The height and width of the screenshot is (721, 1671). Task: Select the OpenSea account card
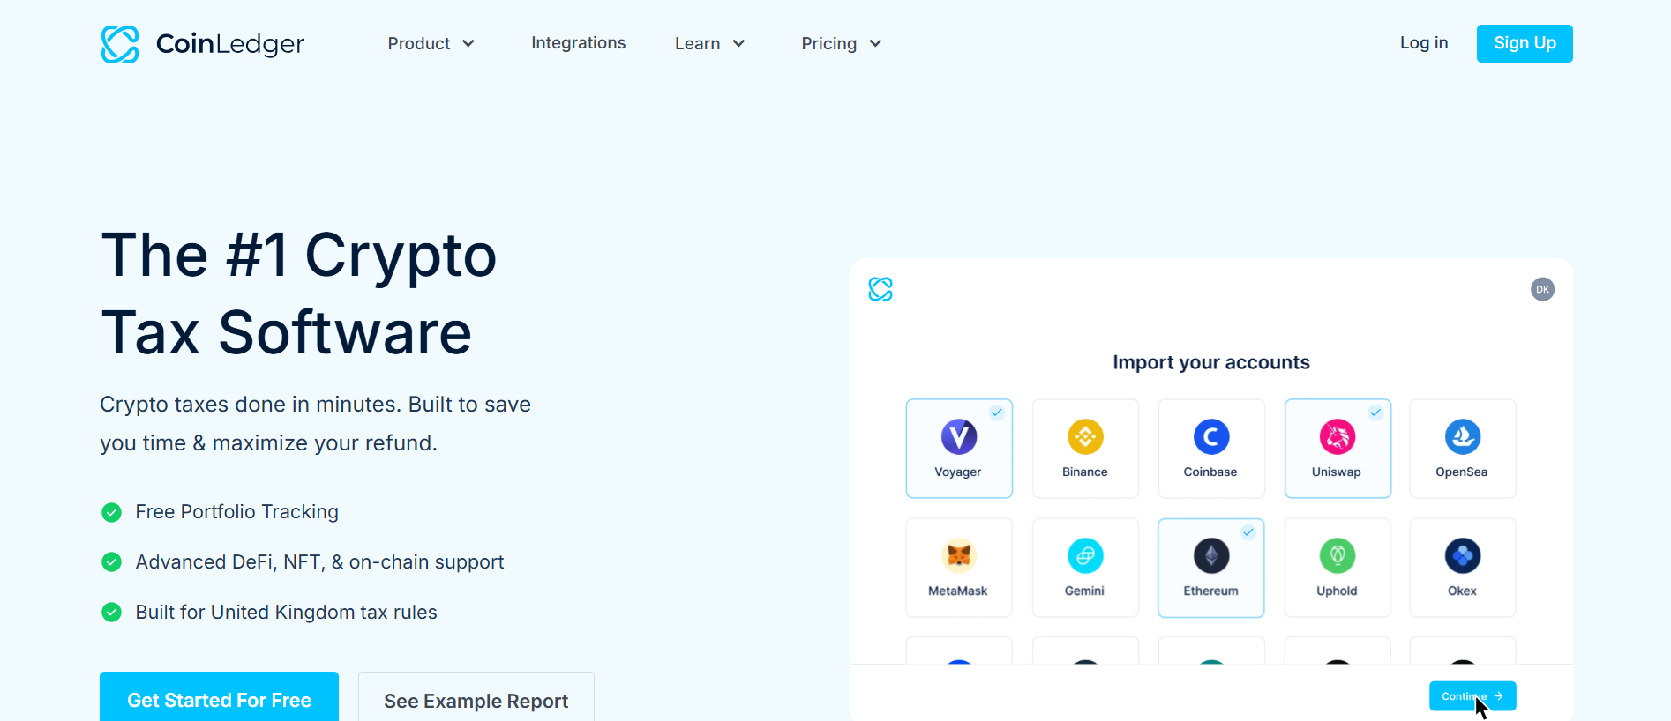coord(1463,449)
